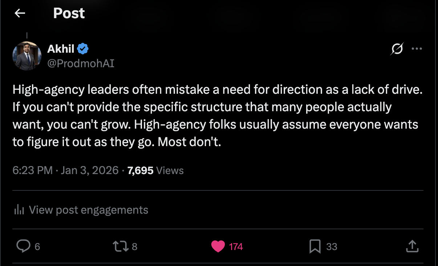Visit the @ProdmohAI profile handle
Screen dimensions: 438x266
click(x=81, y=63)
